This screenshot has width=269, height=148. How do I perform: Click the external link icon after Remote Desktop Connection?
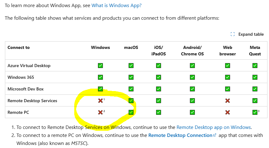[215, 135]
